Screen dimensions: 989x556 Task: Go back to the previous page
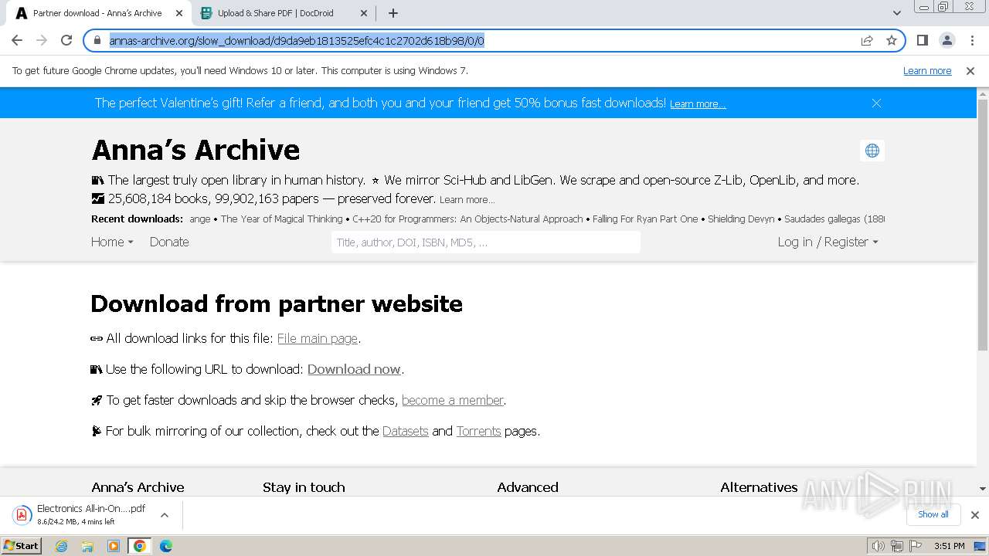[17, 40]
